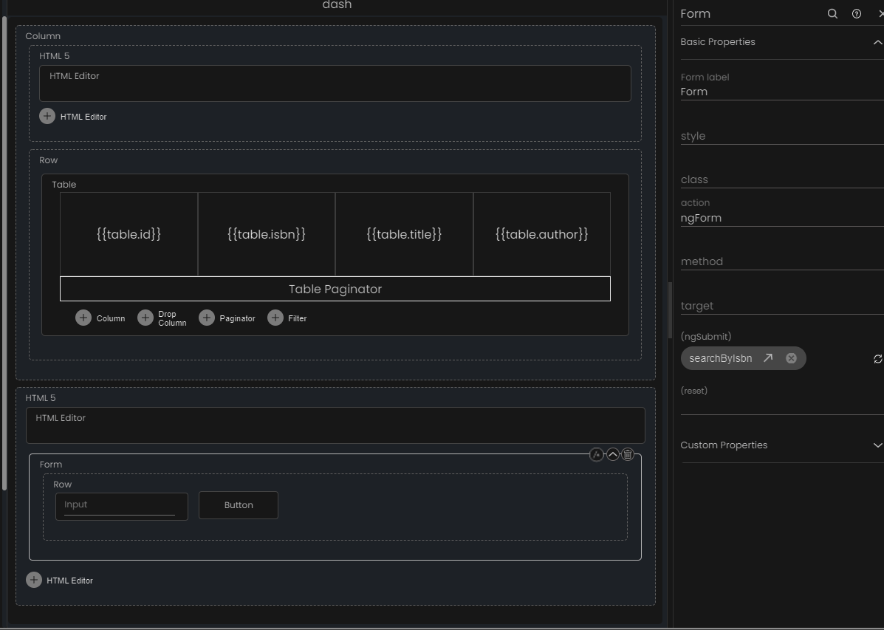Select the Table component label
Viewport: 884px width, 630px height.
coord(64,185)
